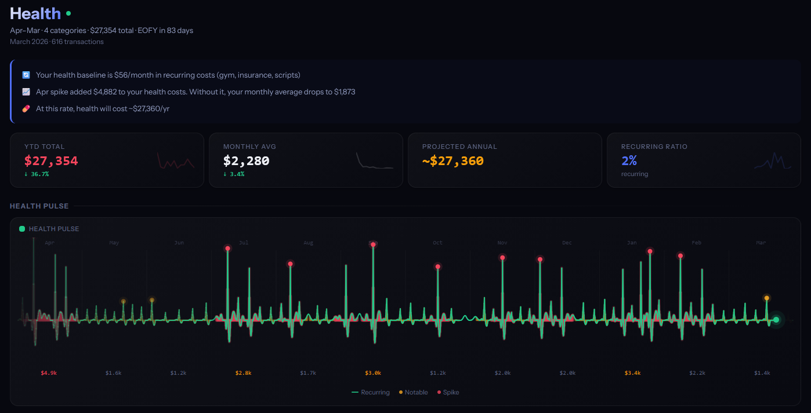Screen dimensions: 811x413
Task: Click the YTD Total red sparkline
Action: tap(175, 162)
